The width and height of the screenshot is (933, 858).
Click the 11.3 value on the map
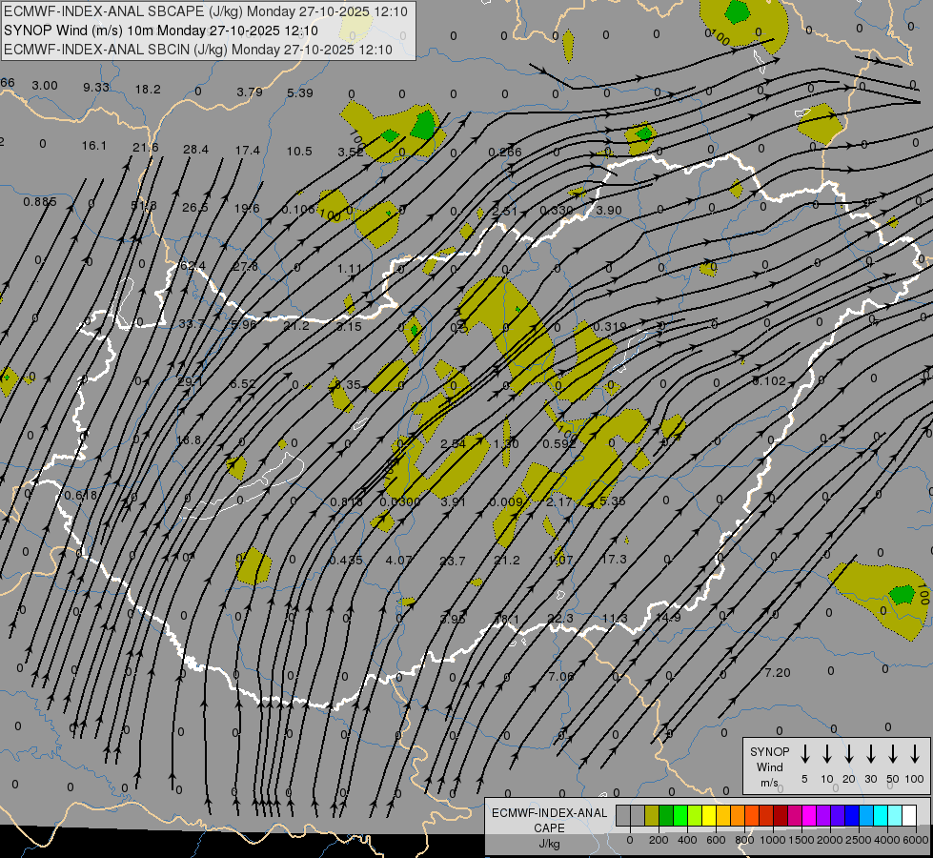615,619
